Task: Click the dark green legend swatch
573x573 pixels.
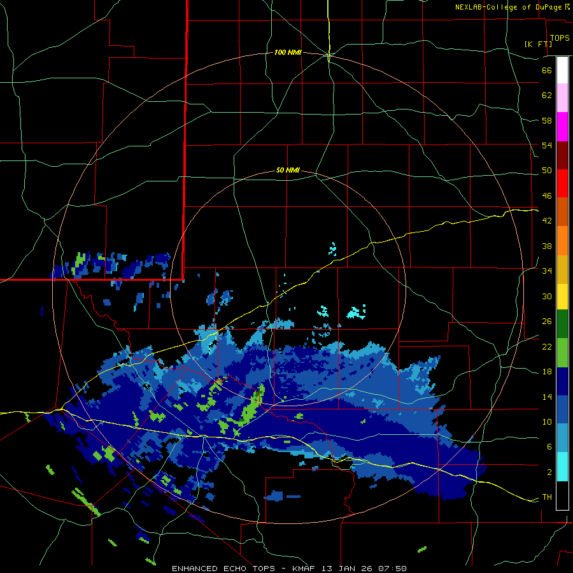Action: point(562,324)
